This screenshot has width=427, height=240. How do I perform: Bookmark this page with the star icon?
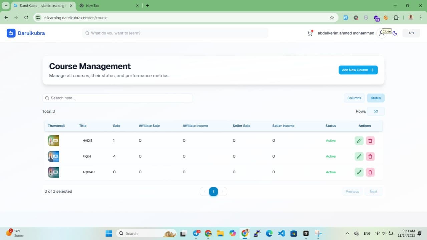[x=332, y=18]
